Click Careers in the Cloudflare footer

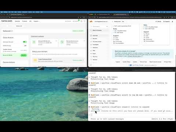click(135, 62)
